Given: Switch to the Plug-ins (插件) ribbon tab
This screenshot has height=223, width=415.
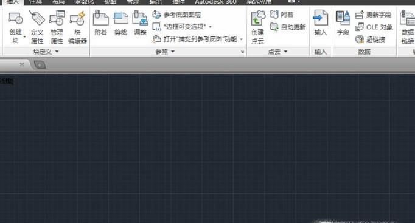Looking at the screenshot, I should pos(178,2).
